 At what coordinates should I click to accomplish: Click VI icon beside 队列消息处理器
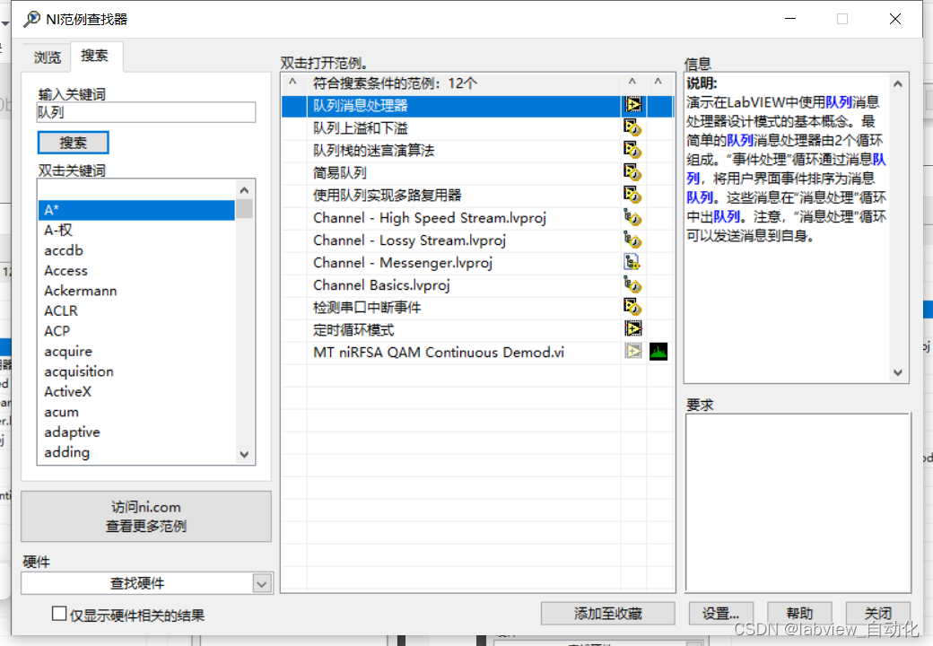tap(633, 105)
